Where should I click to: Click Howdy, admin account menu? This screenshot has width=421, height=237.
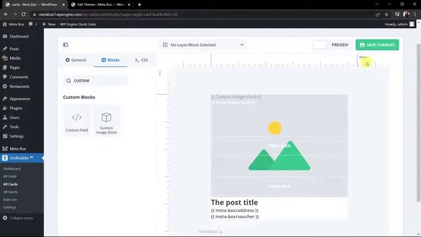pyautogui.click(x=399, y=24)
